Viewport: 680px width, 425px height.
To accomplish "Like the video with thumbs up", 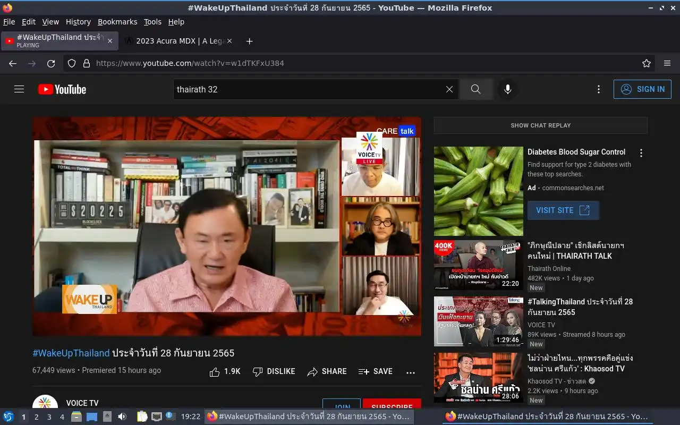I will tap(225, 371).
